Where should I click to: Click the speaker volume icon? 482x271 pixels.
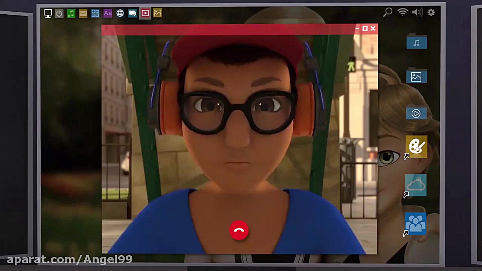[x=417, y=12]
